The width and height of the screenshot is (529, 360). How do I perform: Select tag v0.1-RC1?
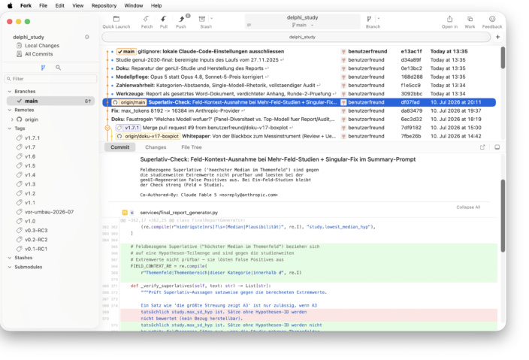(x=36, y=249)
